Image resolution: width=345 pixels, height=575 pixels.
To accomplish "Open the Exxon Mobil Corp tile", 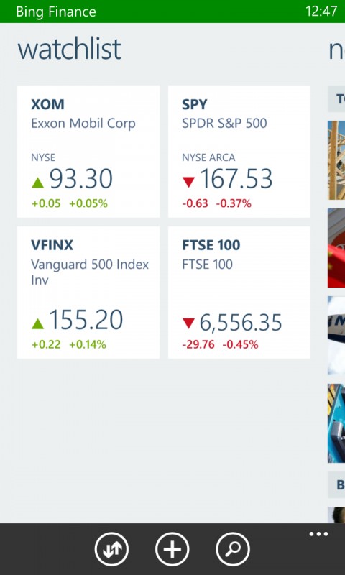I will coord(88,152).
